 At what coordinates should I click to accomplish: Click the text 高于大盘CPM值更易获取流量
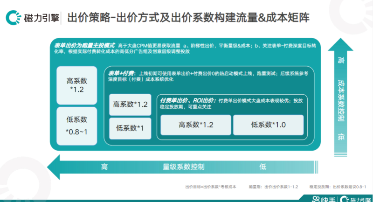point(149,46)
